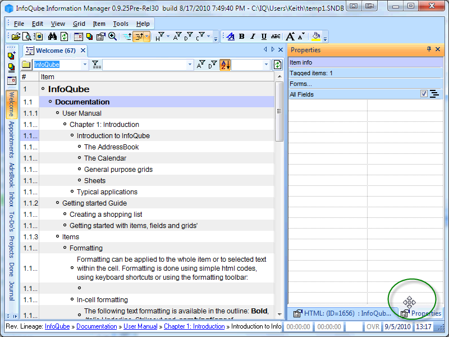The width and height of the screenshot is (449, 337).
Task: Switch to the Appointments sidebar tab
Action: 11,139
